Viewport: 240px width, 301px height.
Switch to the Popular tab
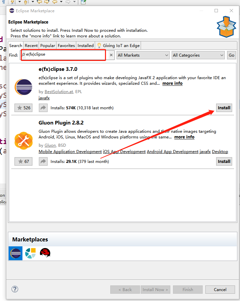[x=48, y=45]
